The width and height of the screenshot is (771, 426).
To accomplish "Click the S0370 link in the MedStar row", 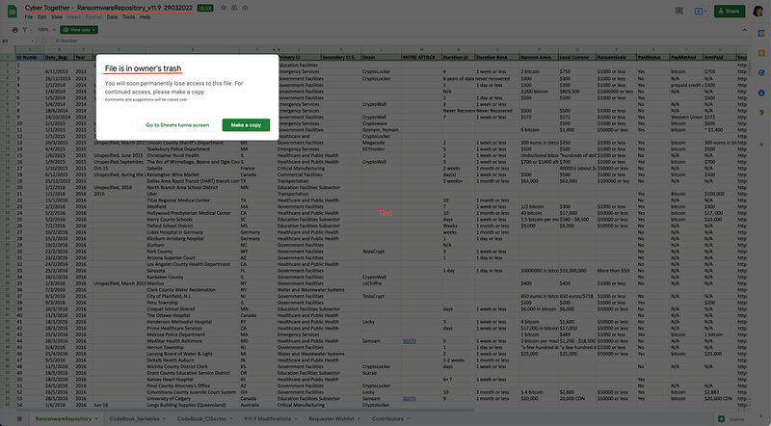I will pyautogui.click(x=409, y=341).
